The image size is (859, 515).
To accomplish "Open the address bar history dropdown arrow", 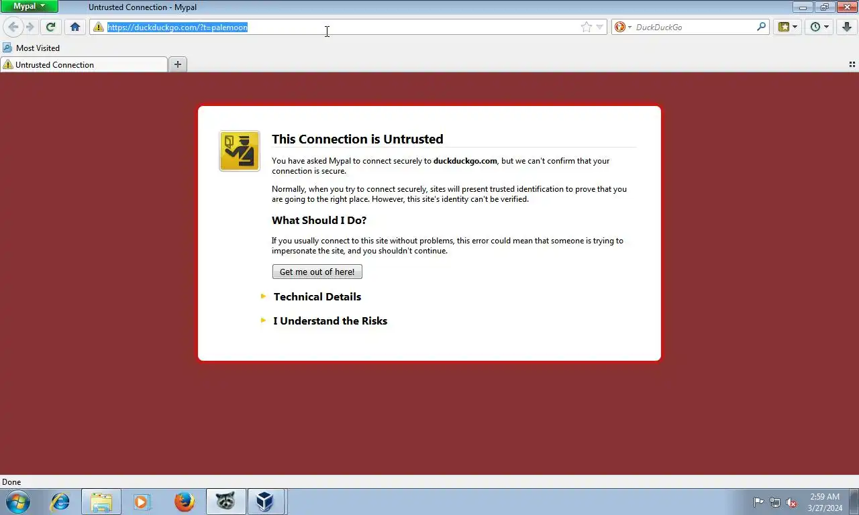I will click(x=600, y=27).
